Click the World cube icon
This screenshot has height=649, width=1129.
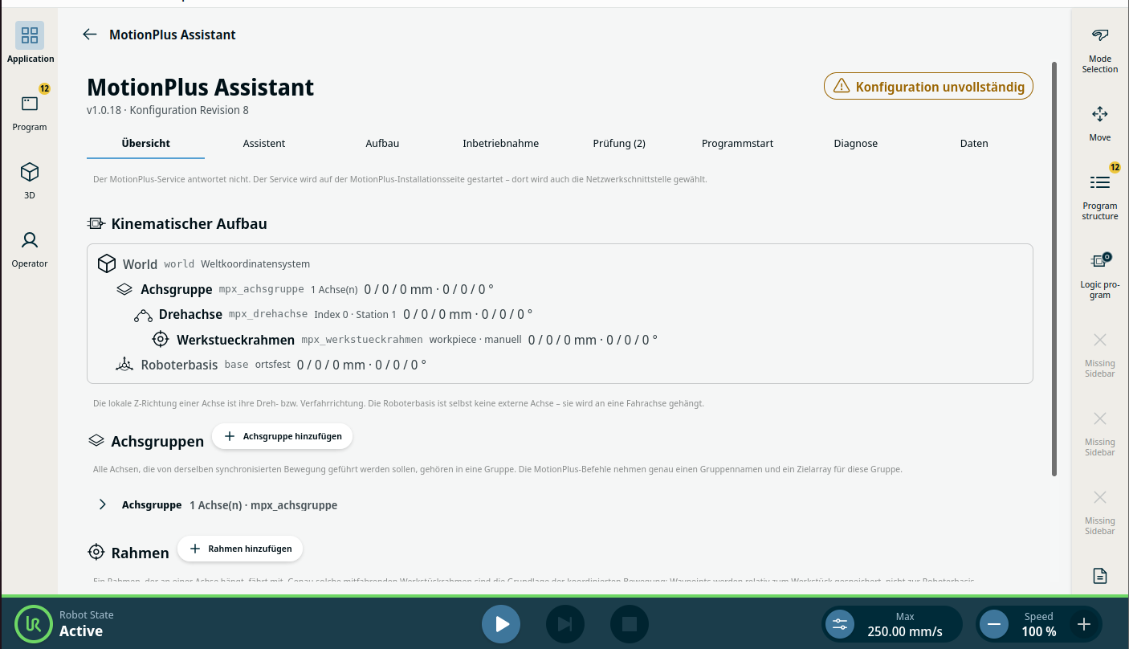coord(106,263)
